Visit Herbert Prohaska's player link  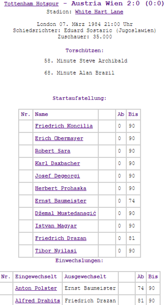(61, 188)
